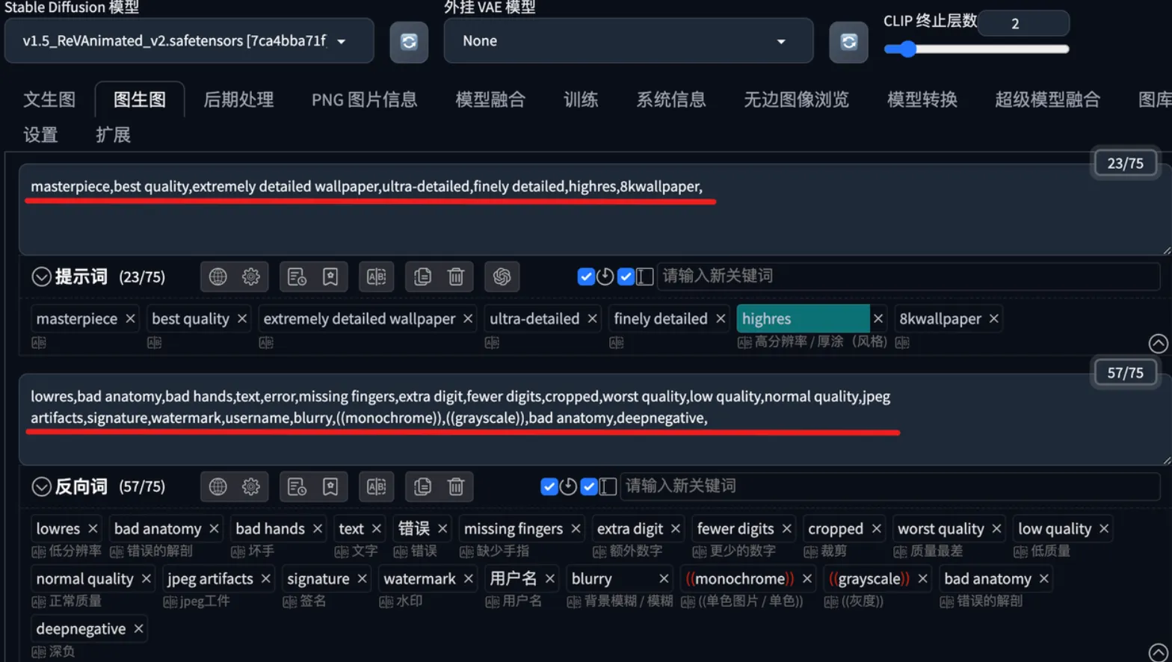The image size is (1172, 662).
Task: Toggle the first checkbox in the 提示词 row
Action: pyautogui.click(x=586, y=276)
